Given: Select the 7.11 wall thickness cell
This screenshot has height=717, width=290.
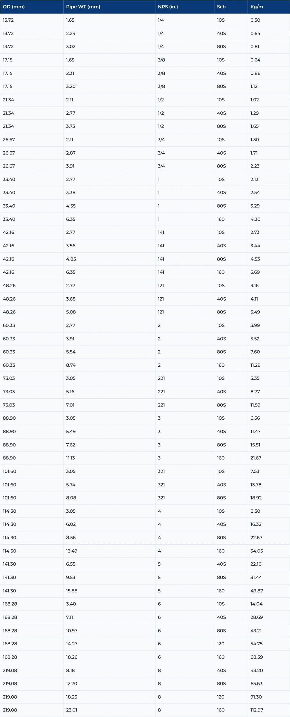Looking at the screenshot, I should tap(70, 617).
